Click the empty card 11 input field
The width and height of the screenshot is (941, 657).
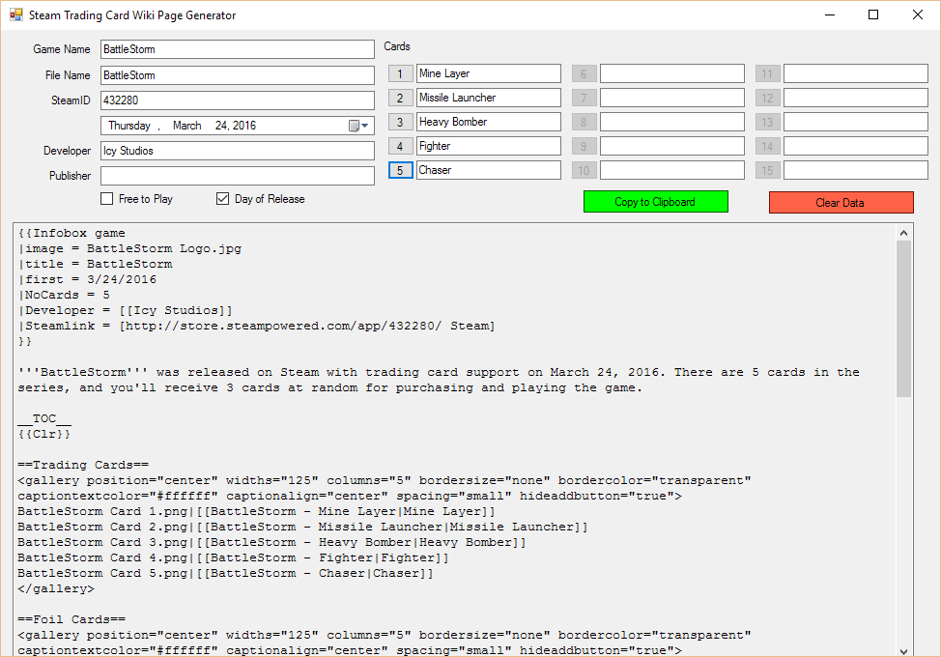pos(856,73)
